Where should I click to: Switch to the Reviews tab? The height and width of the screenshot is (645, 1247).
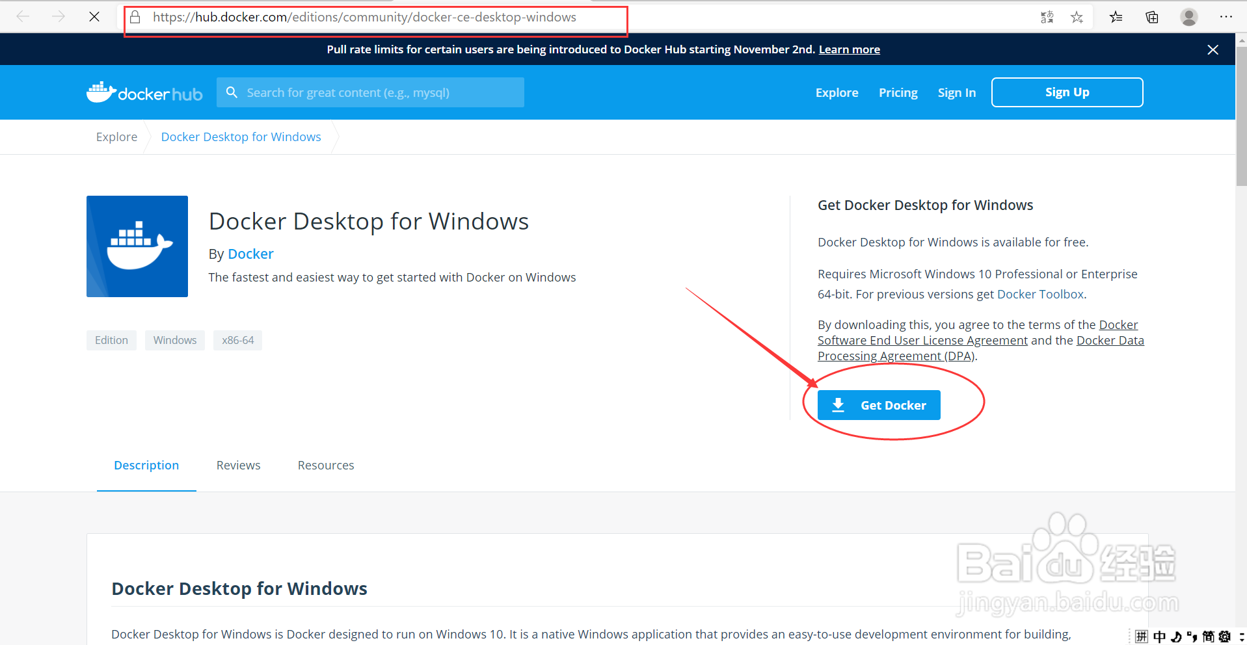click(x=238, y=466)
